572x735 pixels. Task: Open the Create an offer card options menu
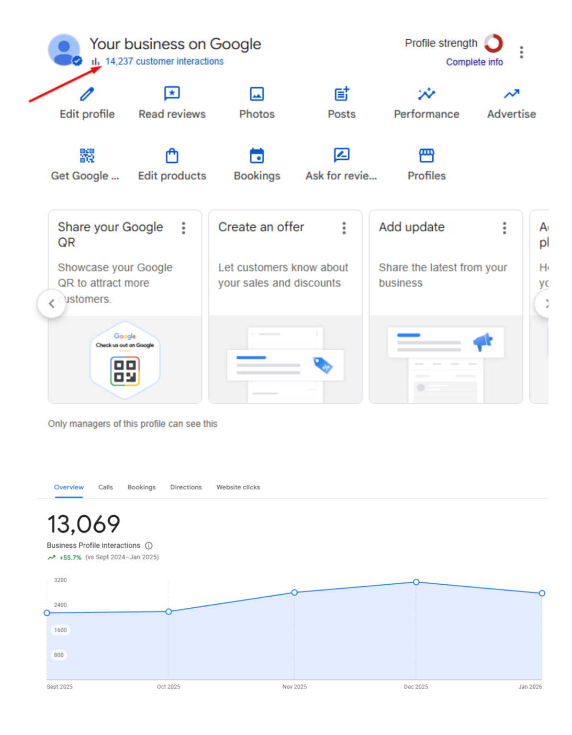[344, 229]
